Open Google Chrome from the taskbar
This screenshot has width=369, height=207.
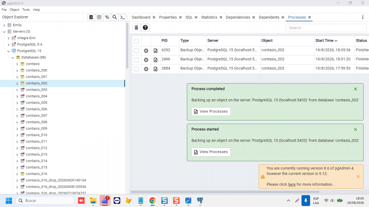(x=152, y=201)
